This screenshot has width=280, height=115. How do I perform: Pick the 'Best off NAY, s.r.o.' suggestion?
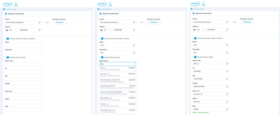tap(118, 99)
